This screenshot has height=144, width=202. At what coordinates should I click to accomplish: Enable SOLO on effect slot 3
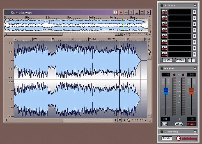tap(164, 25)
